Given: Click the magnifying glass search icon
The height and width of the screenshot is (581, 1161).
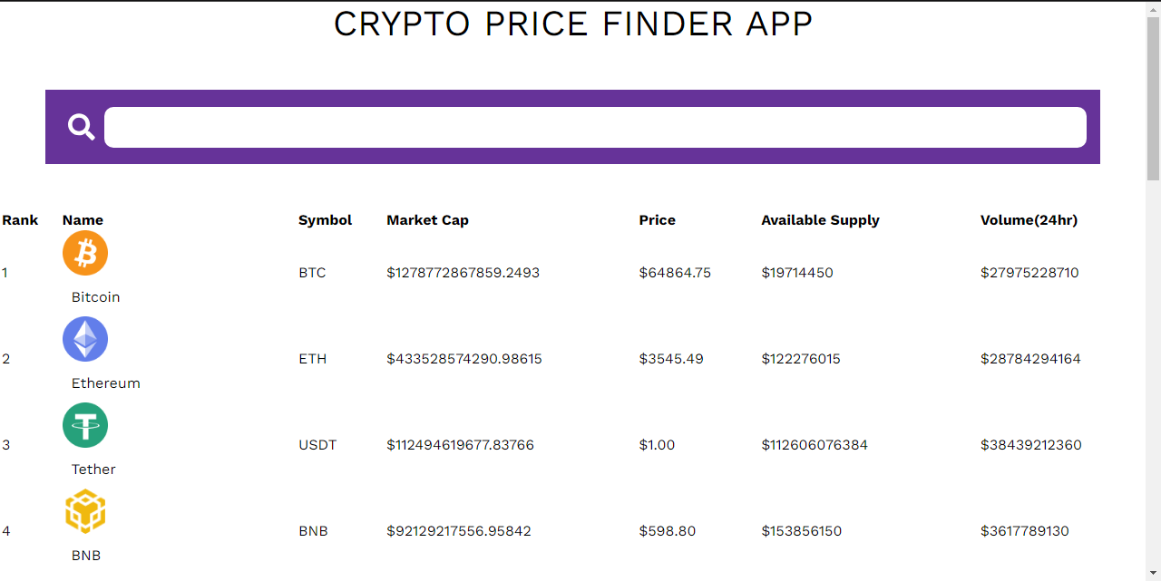Looking at the screenshot, I should 82,127.
